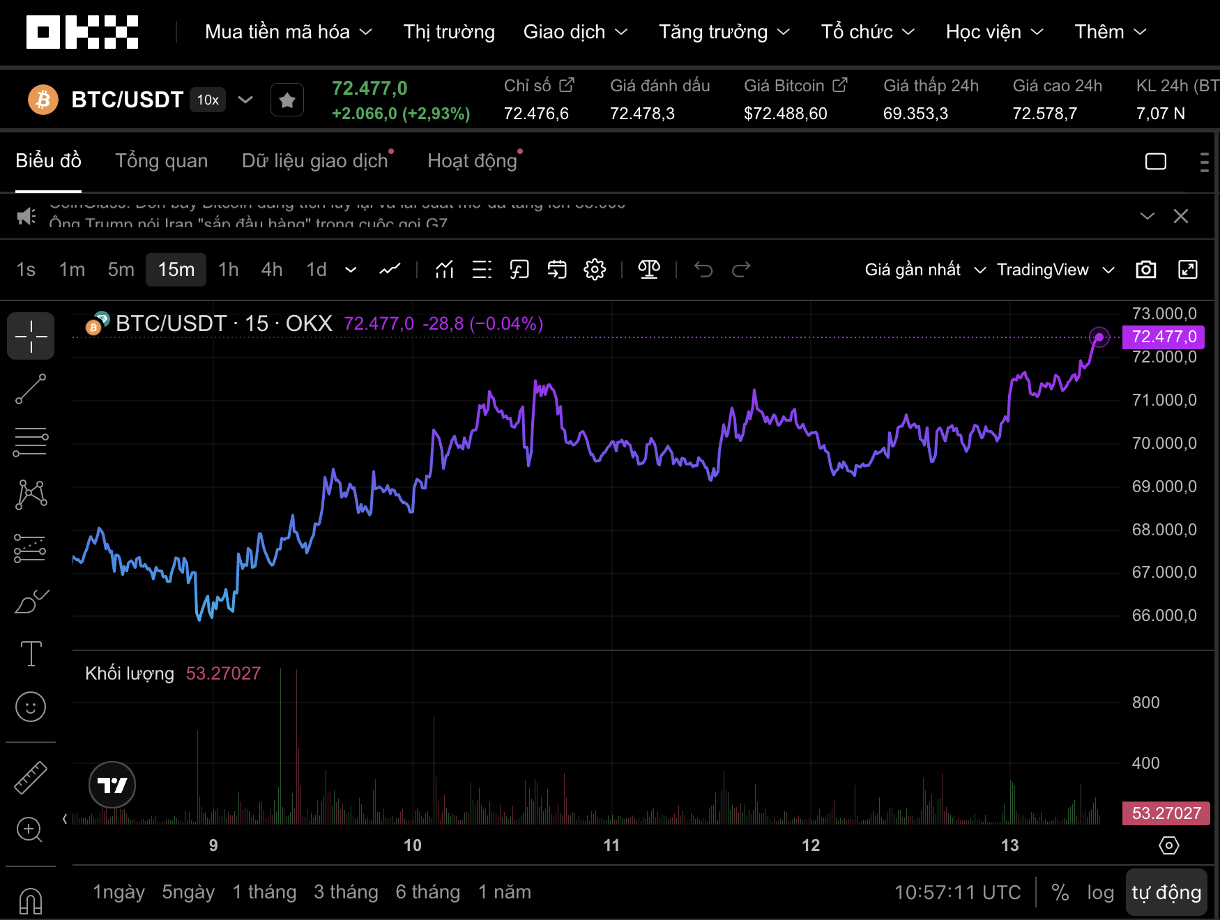Select the Measure ruler tool

tap(31, 777)
